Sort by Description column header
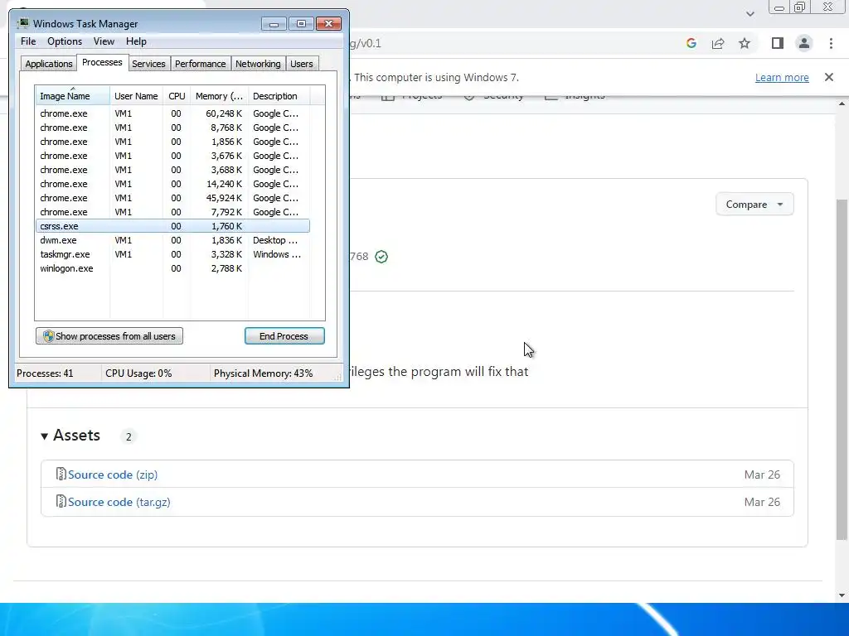Image resolution: width=849 pixels, height=636 pixels. click(279, 96)
